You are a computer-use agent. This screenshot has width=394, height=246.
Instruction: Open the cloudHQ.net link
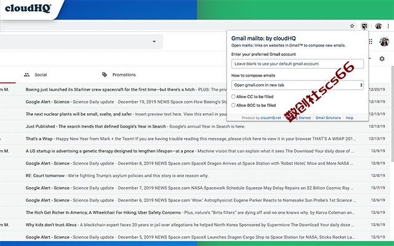pos(271,117)
